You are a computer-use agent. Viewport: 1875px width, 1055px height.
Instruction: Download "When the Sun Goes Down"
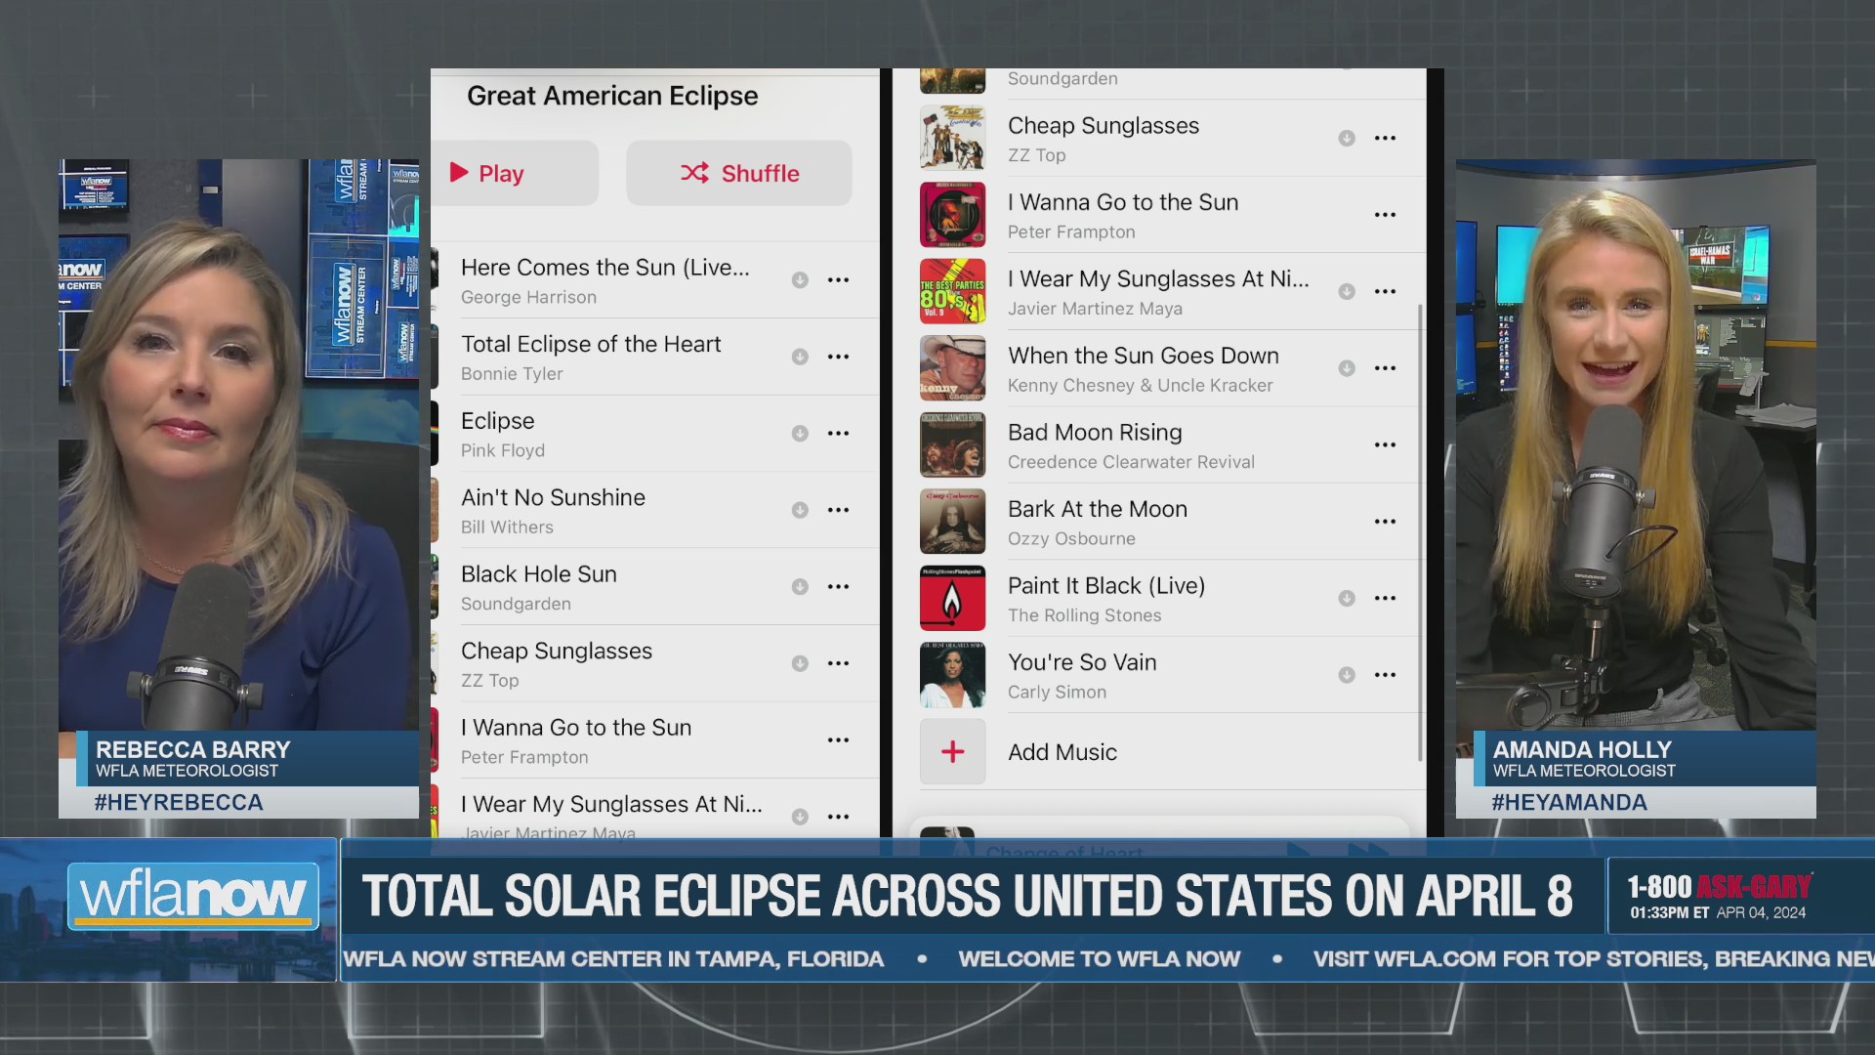point(1347,368)
